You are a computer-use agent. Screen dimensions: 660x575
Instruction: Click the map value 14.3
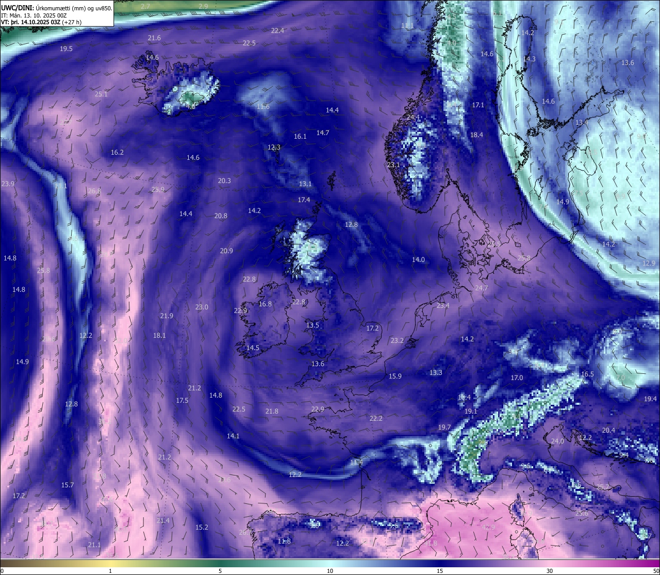(x=529, y=59)
